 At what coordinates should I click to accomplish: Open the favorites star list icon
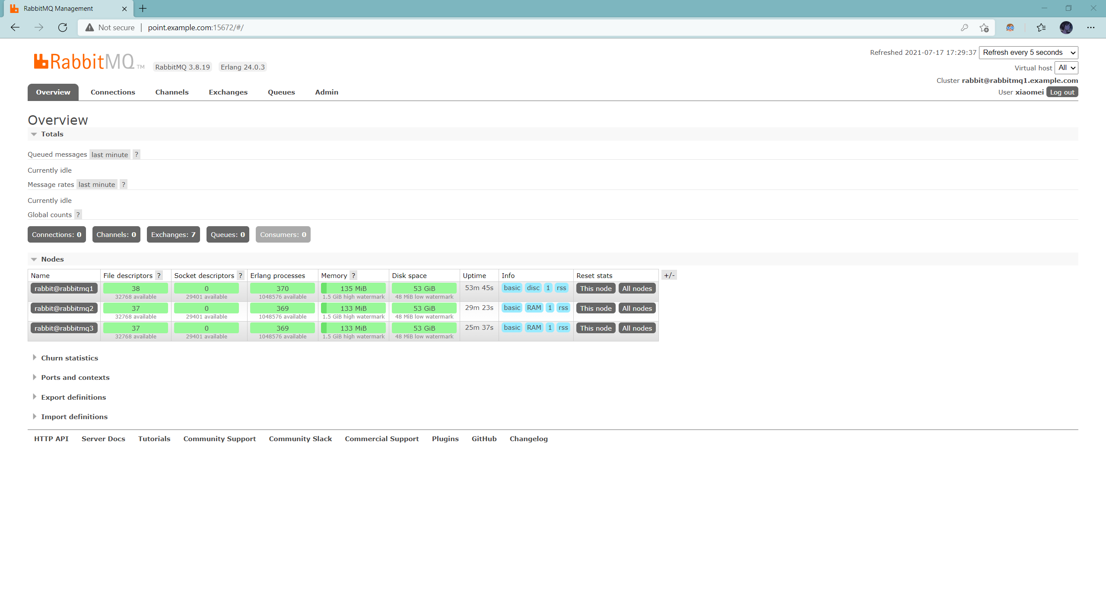click(1041, 28)
